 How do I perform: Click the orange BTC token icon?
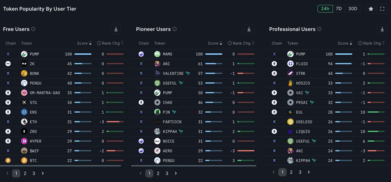click(x=24, y=161)
